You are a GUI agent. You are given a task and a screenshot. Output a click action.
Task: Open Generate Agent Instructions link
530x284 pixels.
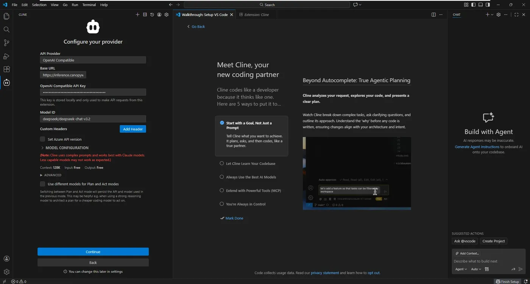477,147
